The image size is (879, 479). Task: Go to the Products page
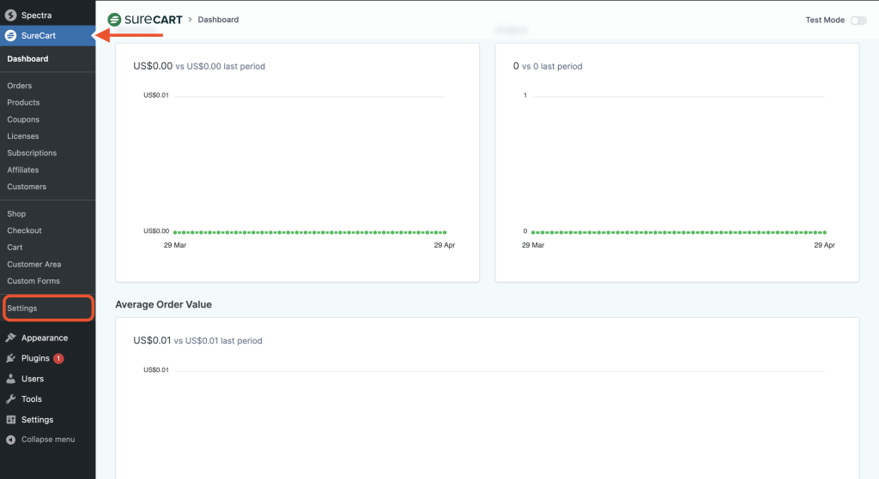click(23, 103)
